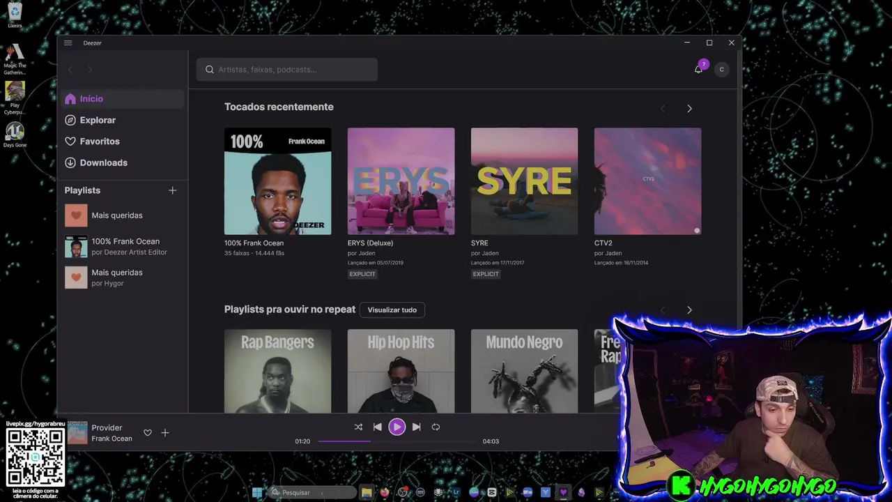Open the Windows Start button

coord(256,492)
